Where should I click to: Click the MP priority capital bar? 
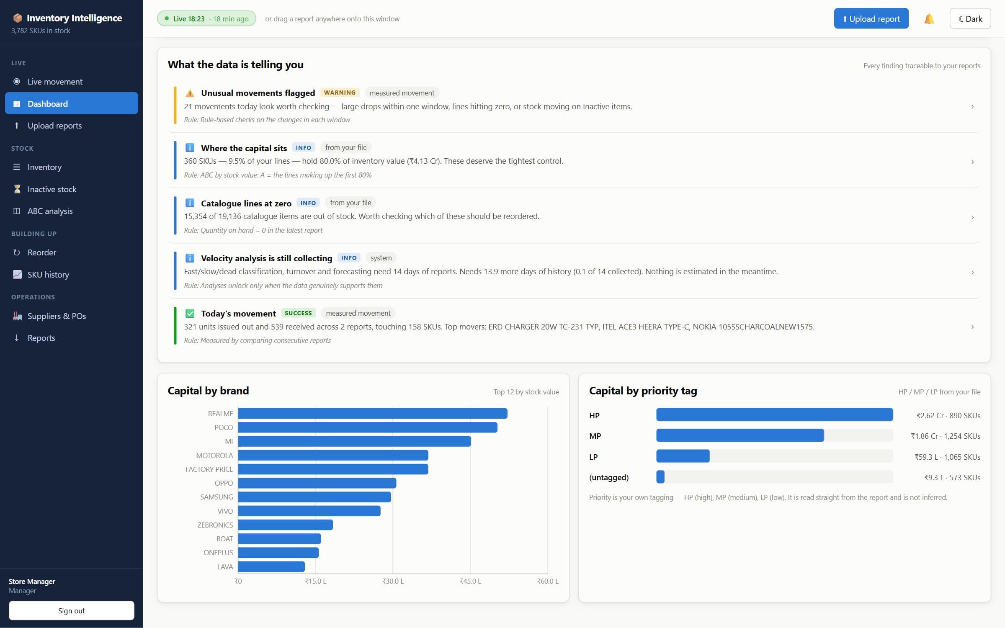(740, 435)
